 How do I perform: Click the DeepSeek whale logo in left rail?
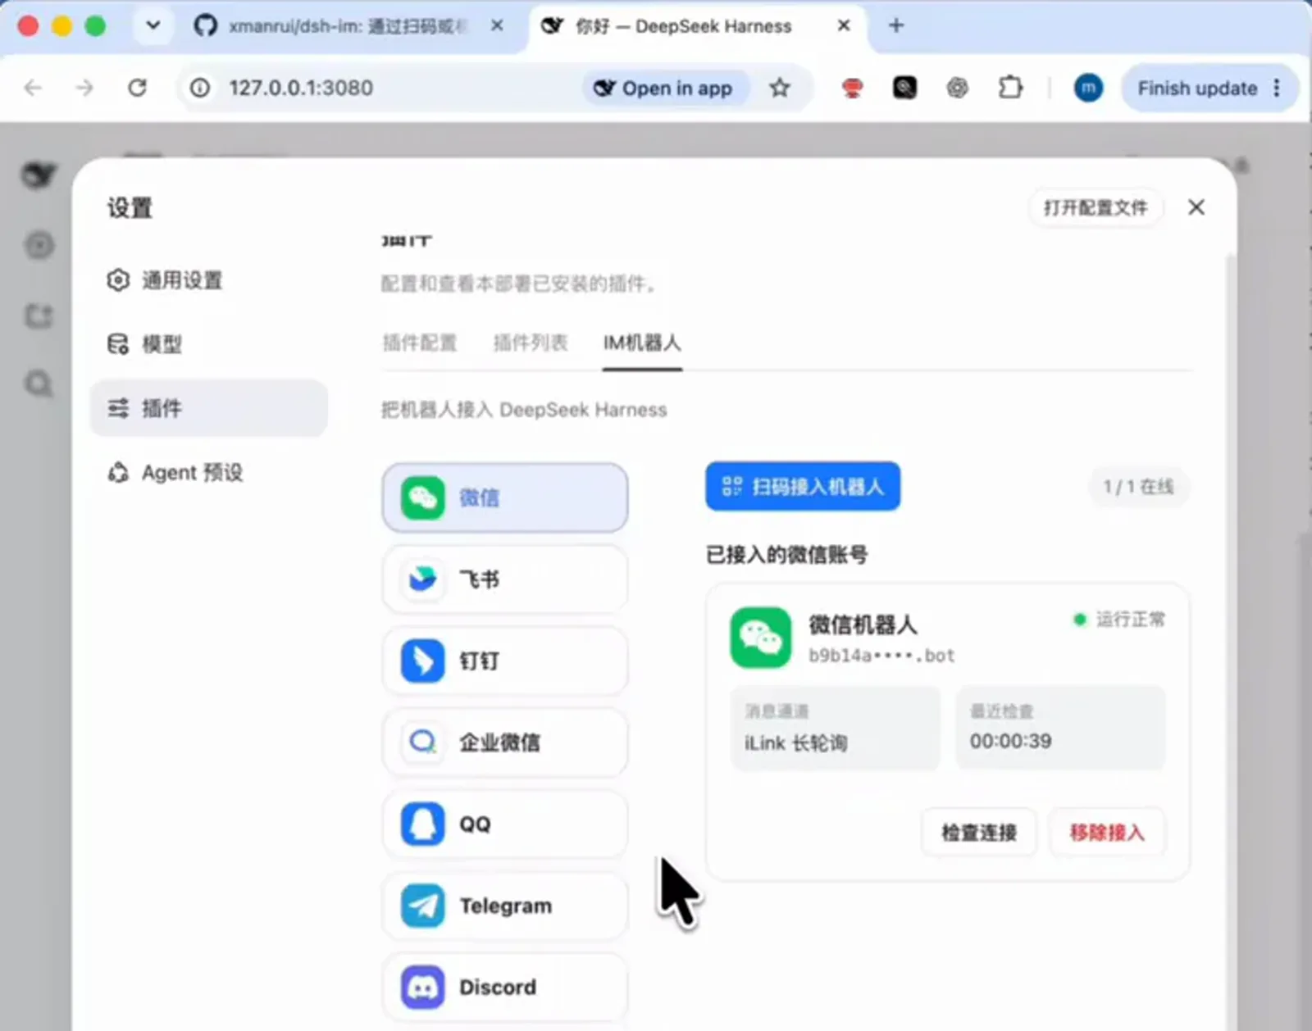[x=39, y=175]
